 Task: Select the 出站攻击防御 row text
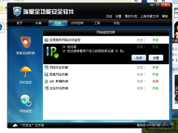tap(59, 88)
